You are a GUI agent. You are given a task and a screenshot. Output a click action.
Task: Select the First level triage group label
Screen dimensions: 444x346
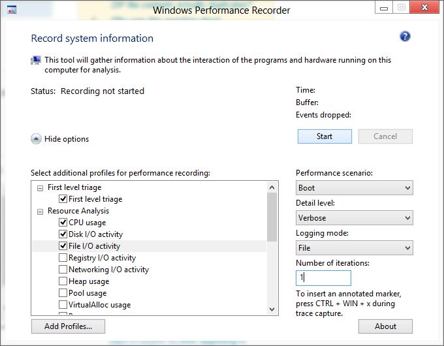[x=74, y=187]
